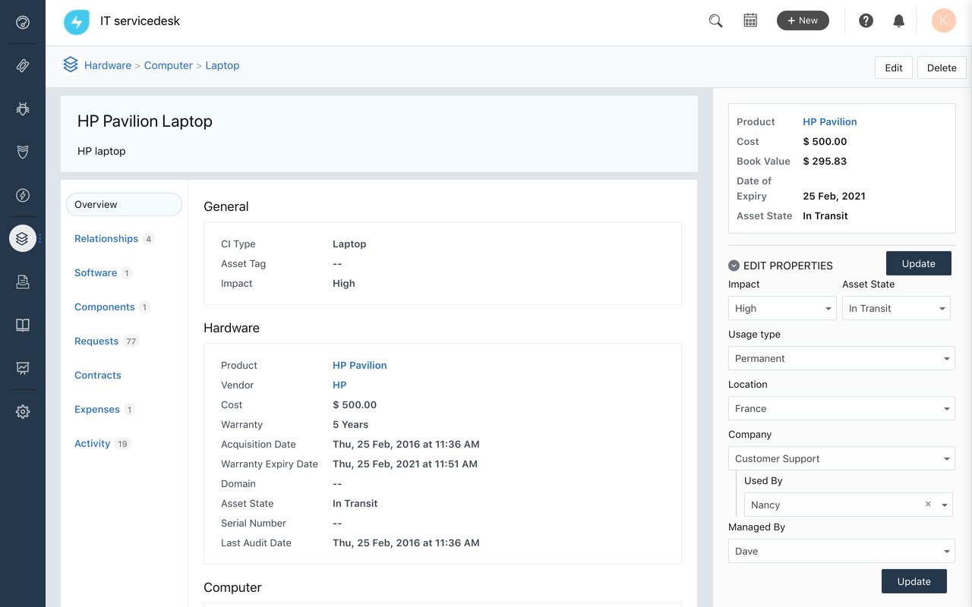972x607 pixels.
Task: Click the Last Audit Date value
Action: pyautogui.click(x=406, y=543)
